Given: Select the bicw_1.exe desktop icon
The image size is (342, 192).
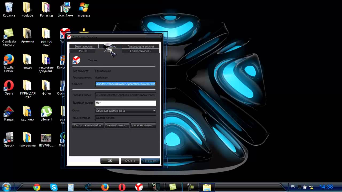Looking at the screenshot, I should 65,10.
